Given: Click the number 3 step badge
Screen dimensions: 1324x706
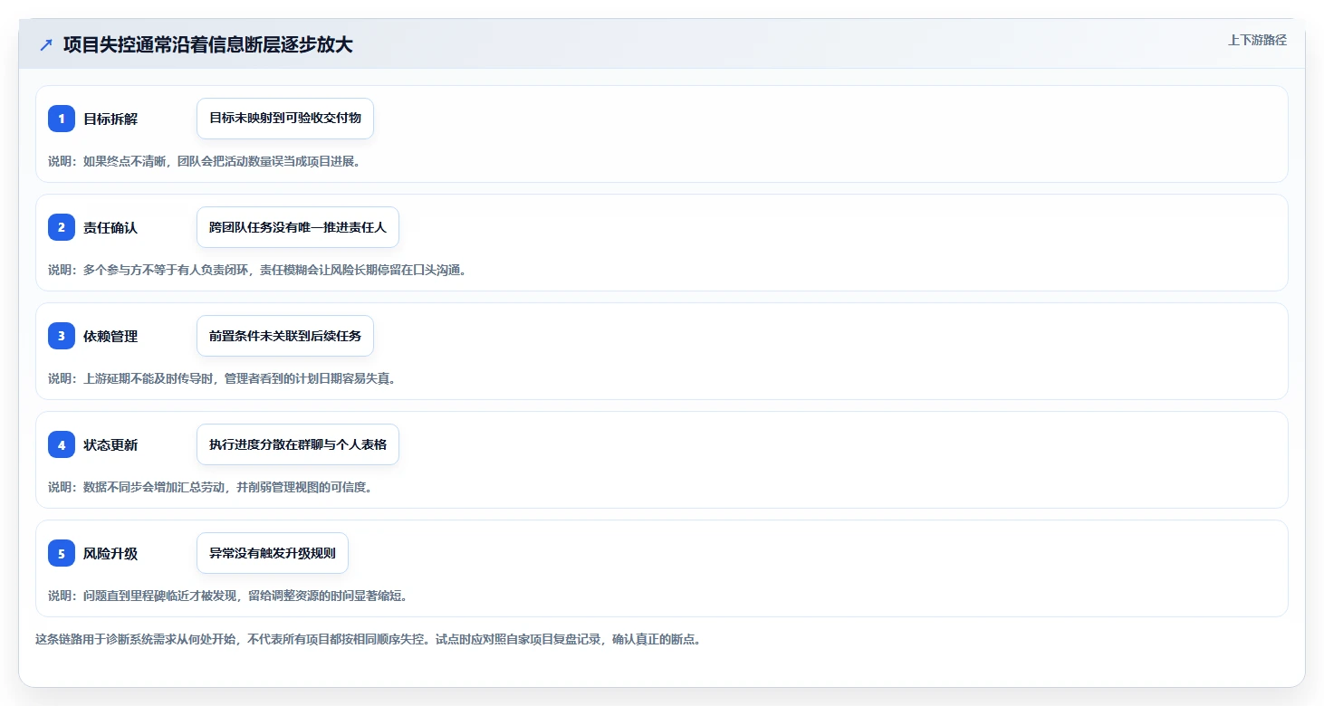Looking at the screenshot, I should click(x=62, y=336).
